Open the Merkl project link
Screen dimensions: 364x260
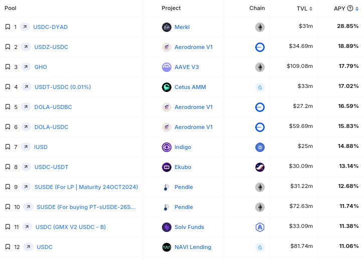[182, 27]
